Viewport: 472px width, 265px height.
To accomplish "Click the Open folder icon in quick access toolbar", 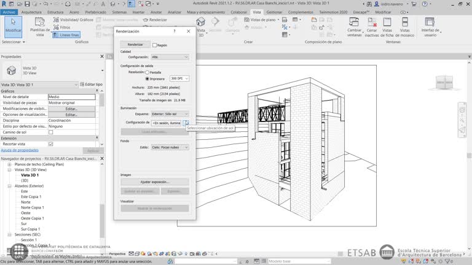I will (20, 4).
